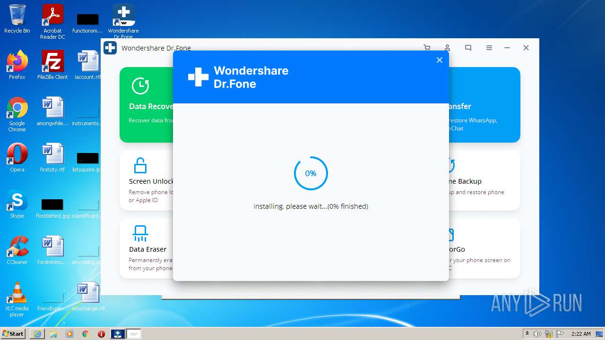
Task: Open the Windows Start menu
Action: pyautogui.click(x=13, y=334)
